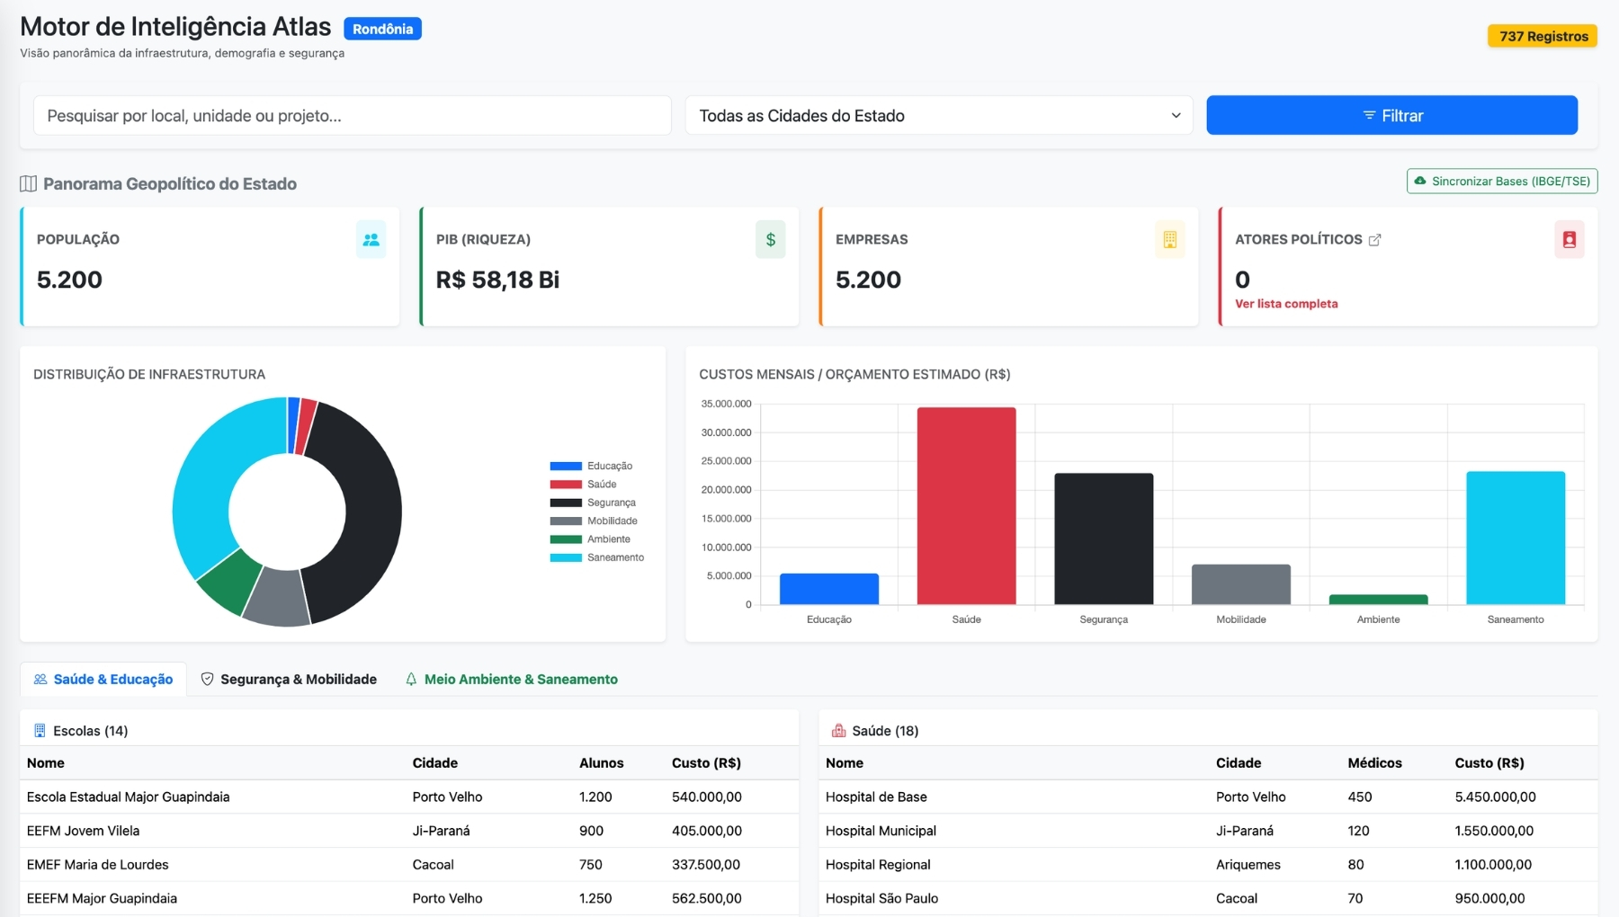Image resolution: width=1619 pixels, height=917 pixels.
Task: Click the black Segurança bar in cost chart
Action: pyautogui.click(x=1104, y=539)
